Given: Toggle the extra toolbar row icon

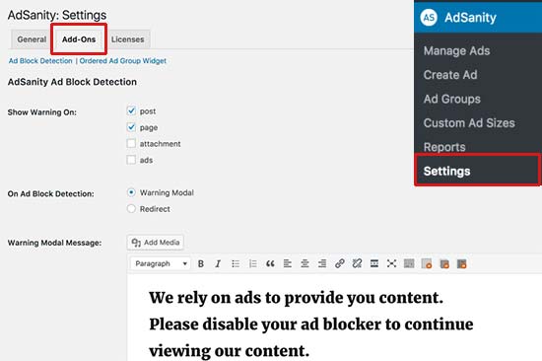Looking at the screenshot, I should coord(409,263).
